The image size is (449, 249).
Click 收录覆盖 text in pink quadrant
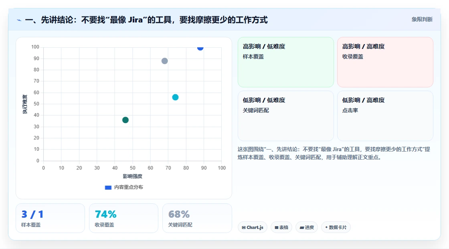[x=352, y=57]
